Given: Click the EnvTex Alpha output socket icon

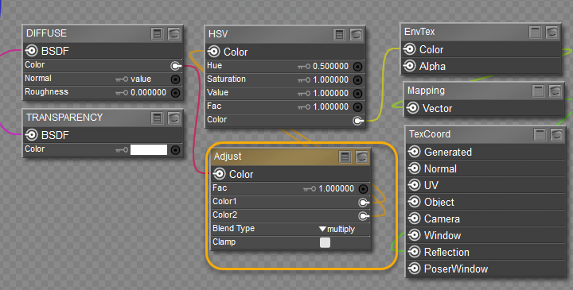Looking at the screenshot, I should click(x=410, y=66).
